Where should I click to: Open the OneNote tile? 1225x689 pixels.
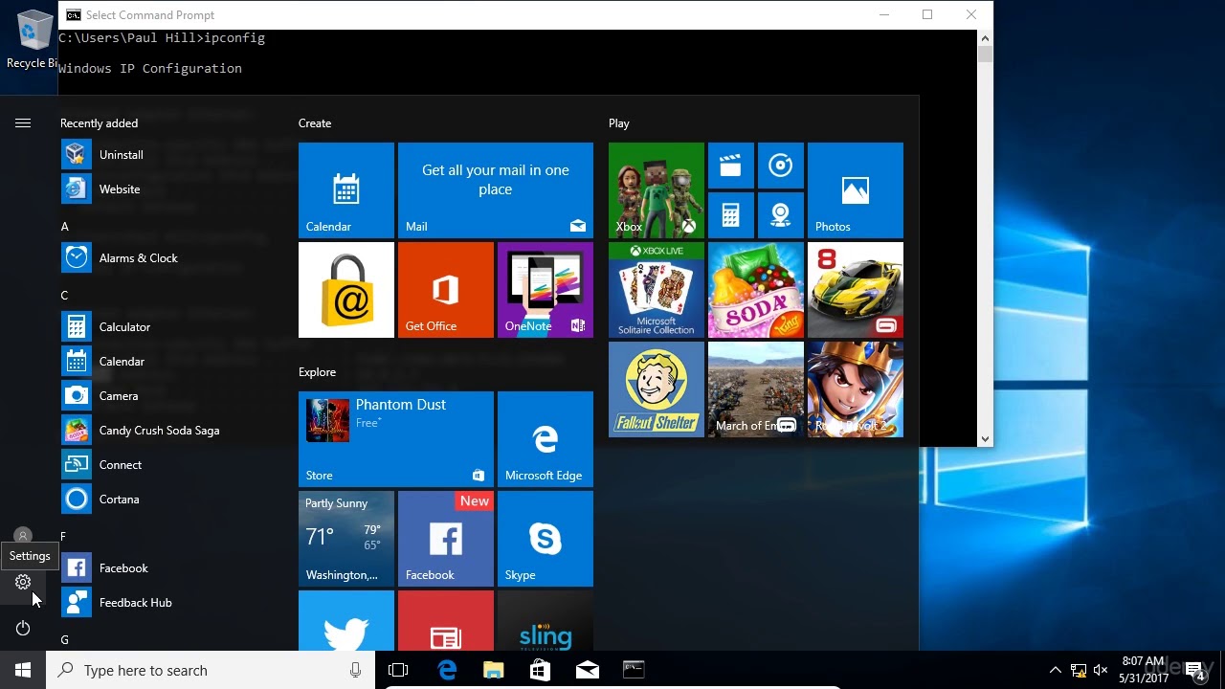click(x=546, y=290)
